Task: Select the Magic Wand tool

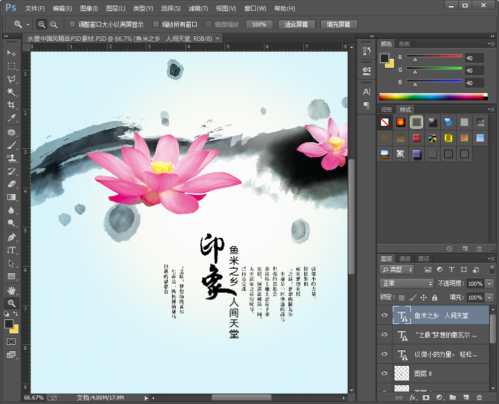Action: click(11, 92)
